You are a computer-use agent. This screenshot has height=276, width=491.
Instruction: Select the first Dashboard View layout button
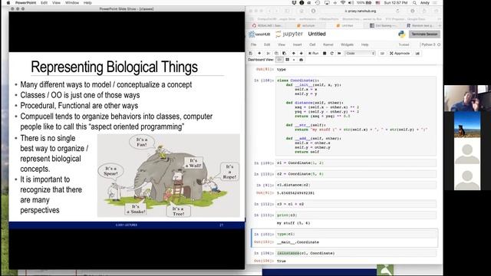point(279,60)
